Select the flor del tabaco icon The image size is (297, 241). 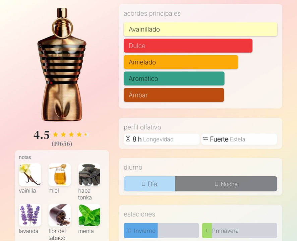[x=60, y=215]
